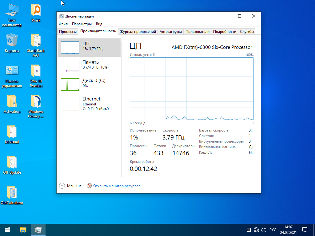The image size is (315, 236).
Task: Click the volume speaker tray icon
Action: (x=263, y=230)
